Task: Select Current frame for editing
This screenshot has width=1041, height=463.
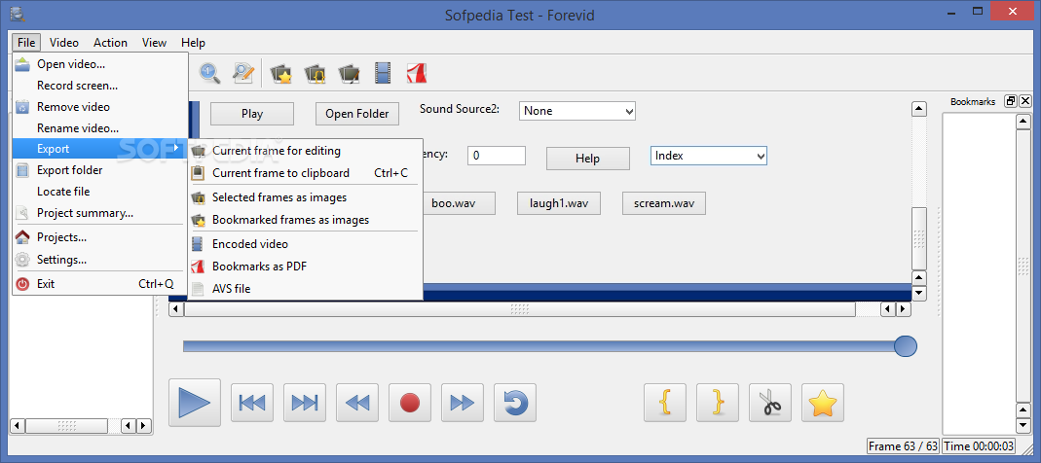Action: coord(305,151)
